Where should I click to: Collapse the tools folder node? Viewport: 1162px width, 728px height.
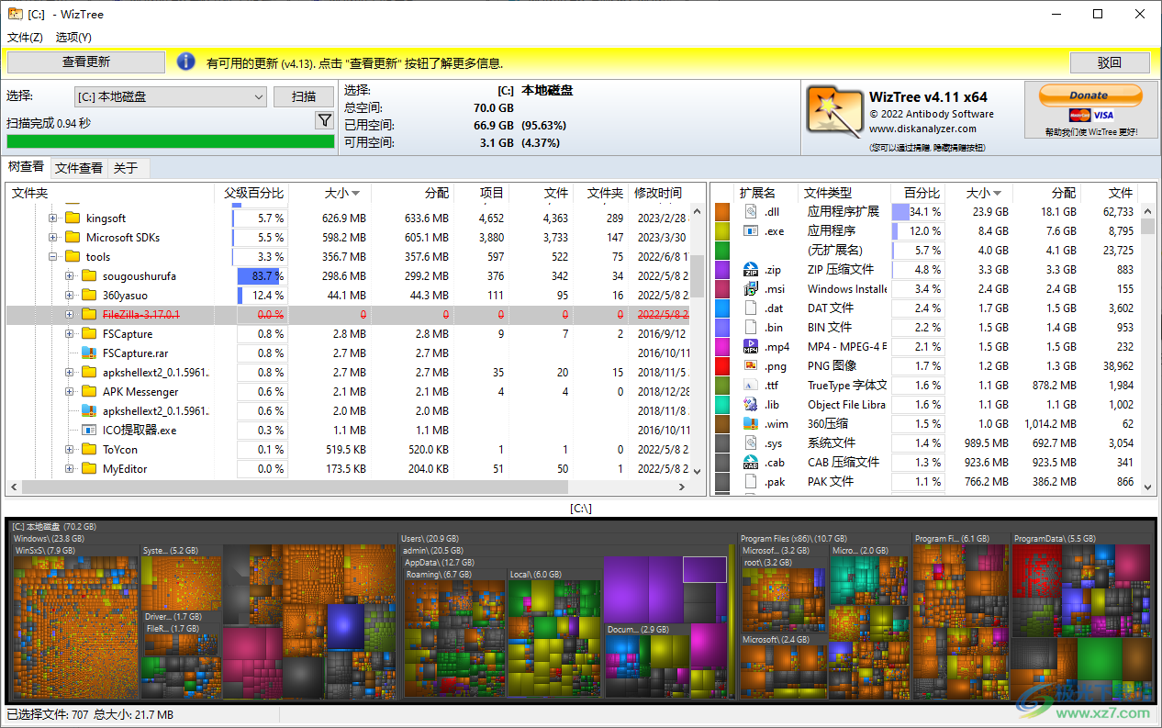coord(53,256)
